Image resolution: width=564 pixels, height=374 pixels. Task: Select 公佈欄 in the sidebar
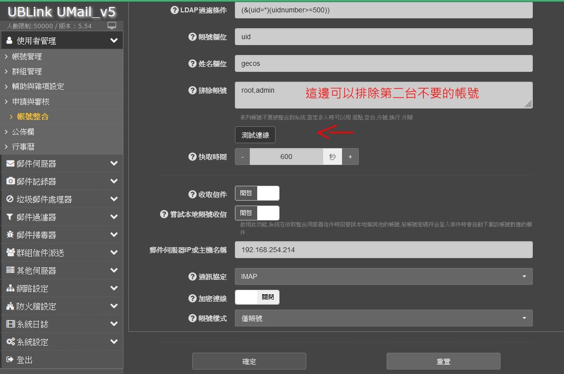coord(23,132)
